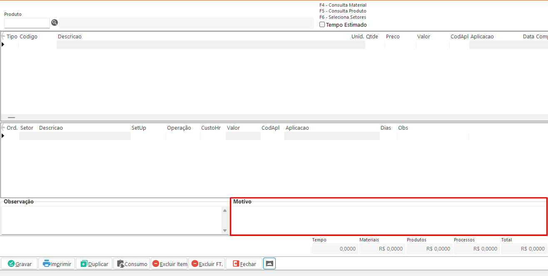This screenshot has width=548, height=276.
Task: Click the Gravar save button
Action: (x=20, y=264)
